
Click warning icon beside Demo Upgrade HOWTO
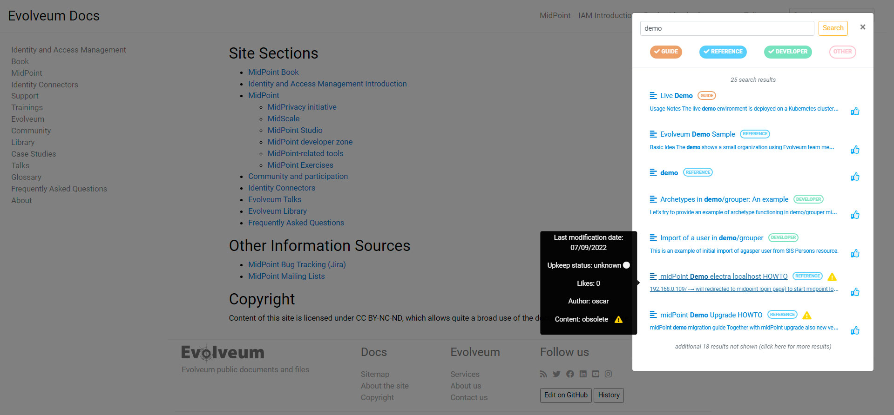(x=807, y=315)
